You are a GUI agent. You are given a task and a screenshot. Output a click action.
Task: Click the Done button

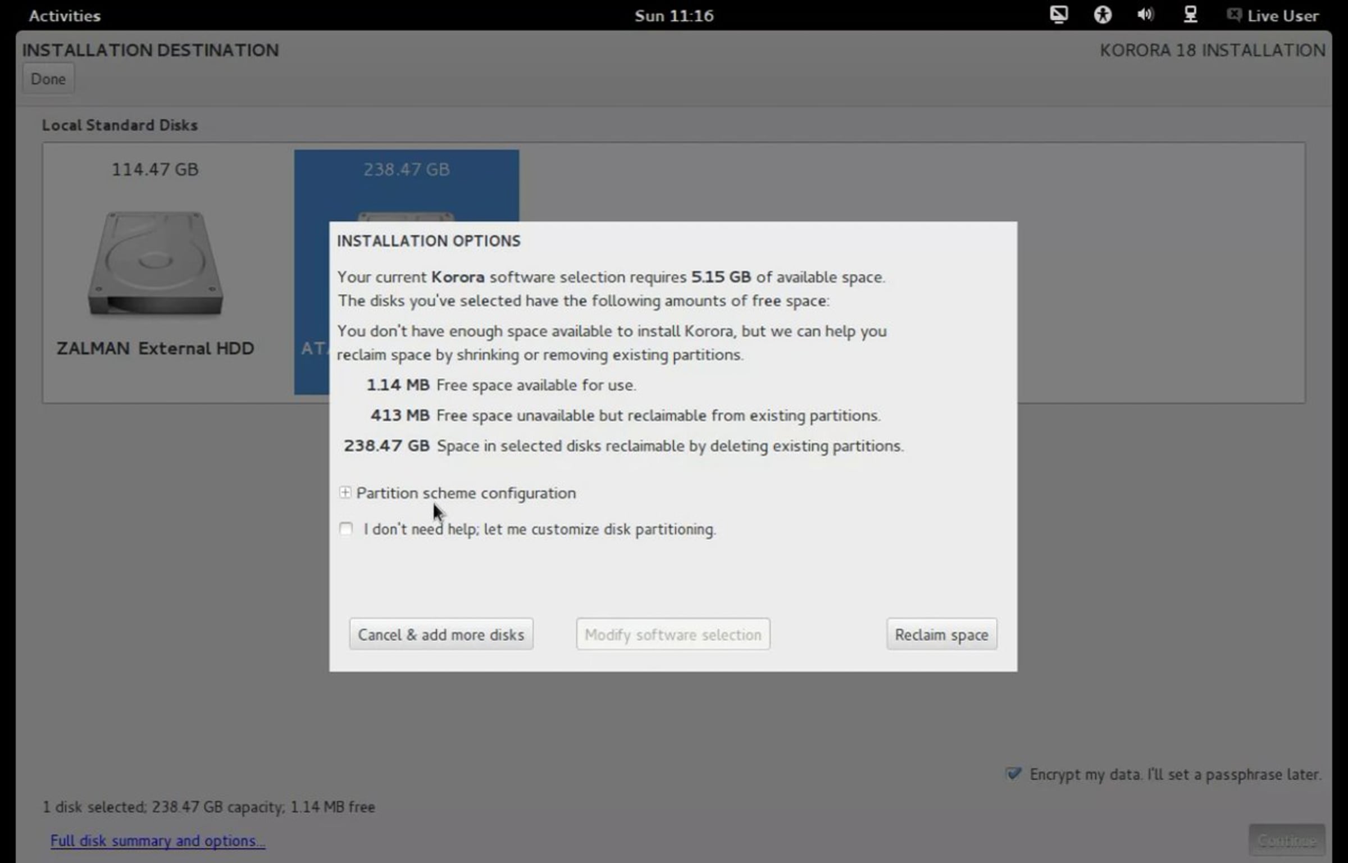(x=48, y=79)
